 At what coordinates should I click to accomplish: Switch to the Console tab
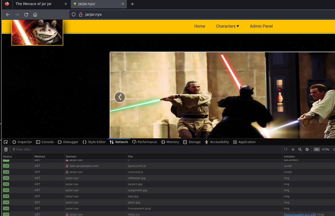point(45,142)
